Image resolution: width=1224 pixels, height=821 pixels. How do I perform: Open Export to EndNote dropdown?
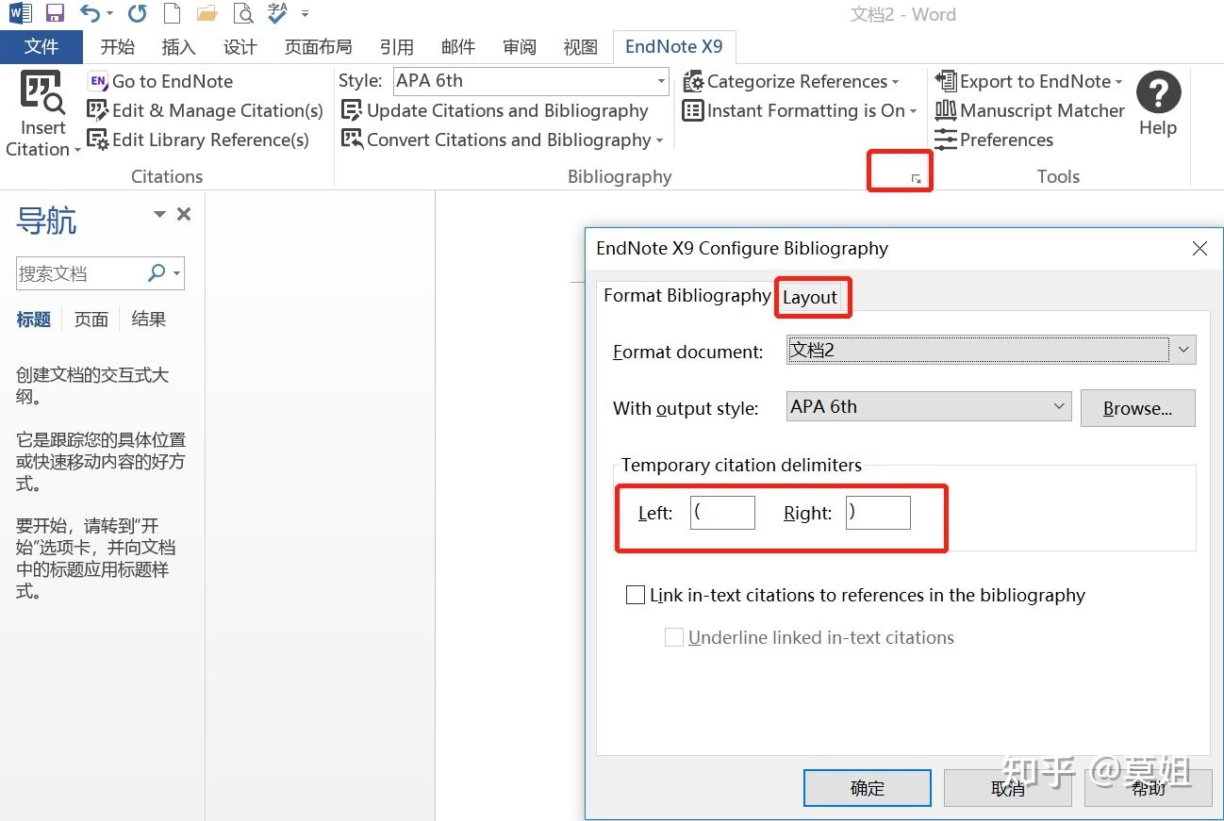(x=1030, y=82)
